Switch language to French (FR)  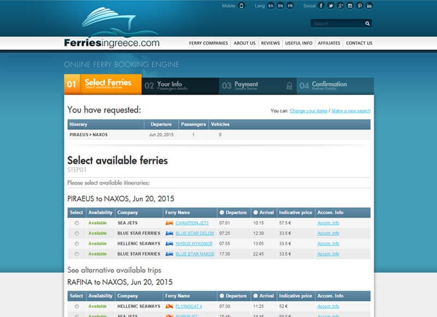click(290, 5)
